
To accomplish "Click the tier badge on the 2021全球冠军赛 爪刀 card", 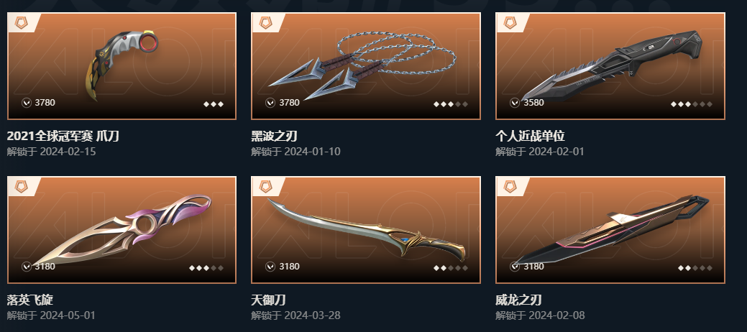I will point(21,22).
